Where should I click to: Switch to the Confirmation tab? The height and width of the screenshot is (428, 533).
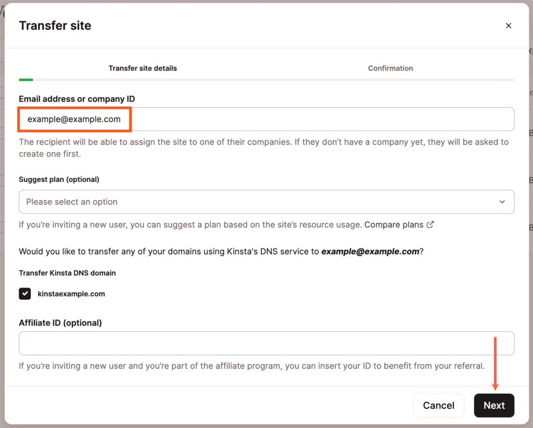point(390,68)
